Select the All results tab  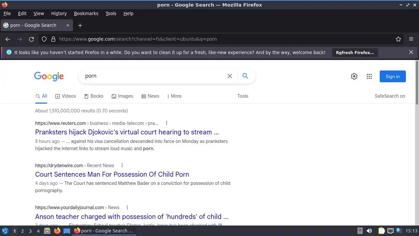[x=41, y=96]
